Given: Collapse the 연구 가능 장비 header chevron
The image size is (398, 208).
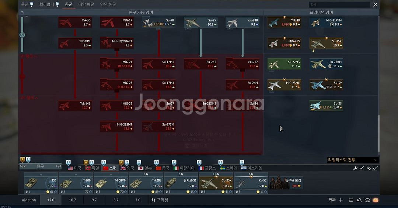Looking at the screenshot, I should pyautogui.click(x=22, y=12).
